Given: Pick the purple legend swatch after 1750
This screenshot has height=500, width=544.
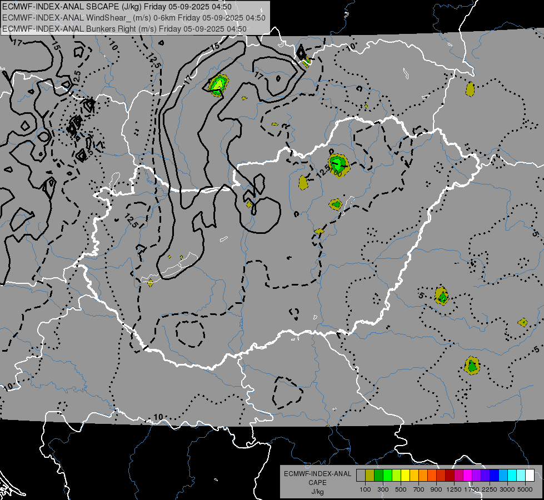Looking at the screenshot, I should [x=477, y=476].
